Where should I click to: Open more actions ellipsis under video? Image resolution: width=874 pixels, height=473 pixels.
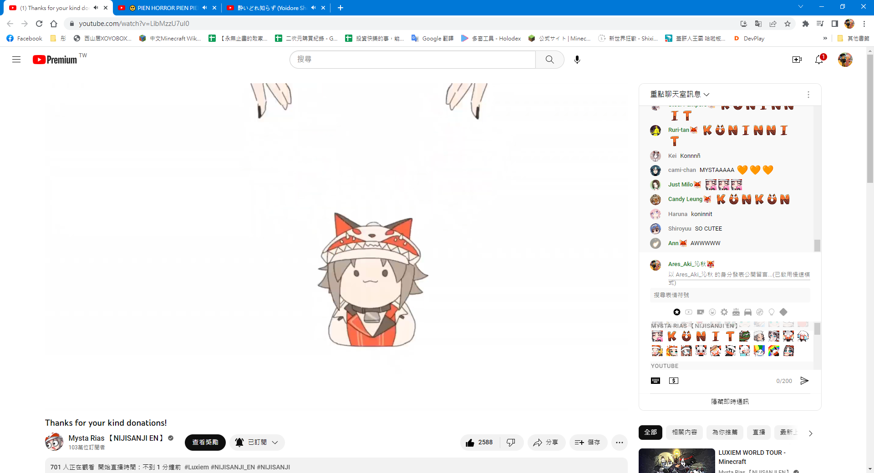point(620,443)
